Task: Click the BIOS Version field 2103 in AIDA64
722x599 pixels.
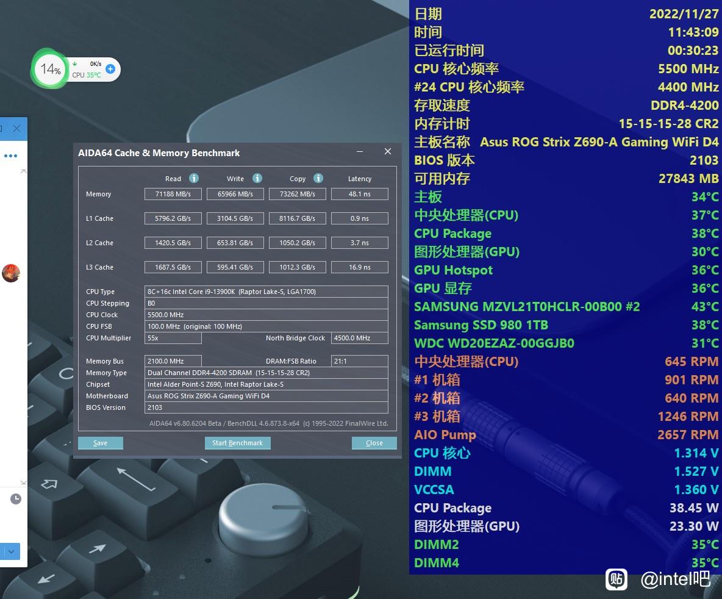Action: pyautogui.click(x=266, y=407)
